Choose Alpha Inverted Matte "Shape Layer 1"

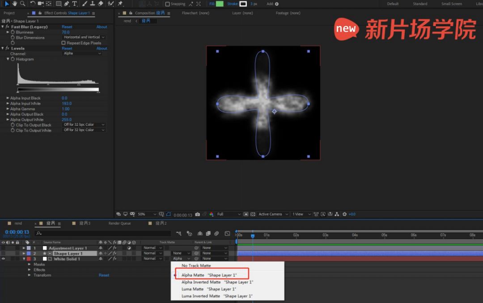pyautogui.click(x=217, y=282)
